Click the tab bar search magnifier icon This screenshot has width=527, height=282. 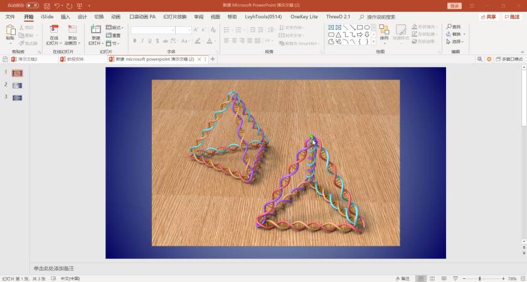click(479, 59)
